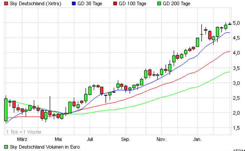This screenshot has width=245, height=151.
Task: Click the 'Jan.' label on the time axis
Action: pyautogui.click(x=197, y=139)
